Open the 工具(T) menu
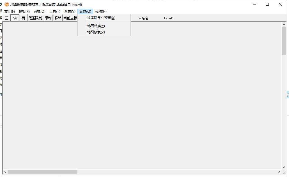 click(55, 11)
